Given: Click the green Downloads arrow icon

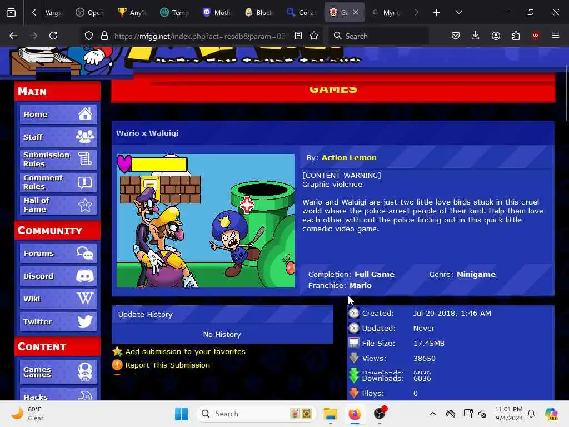Looking at the screenshot, I should point(353,376).
